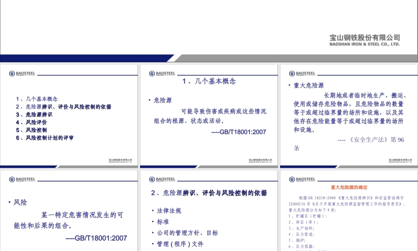Click the 标准 bullet

[163, 222]
